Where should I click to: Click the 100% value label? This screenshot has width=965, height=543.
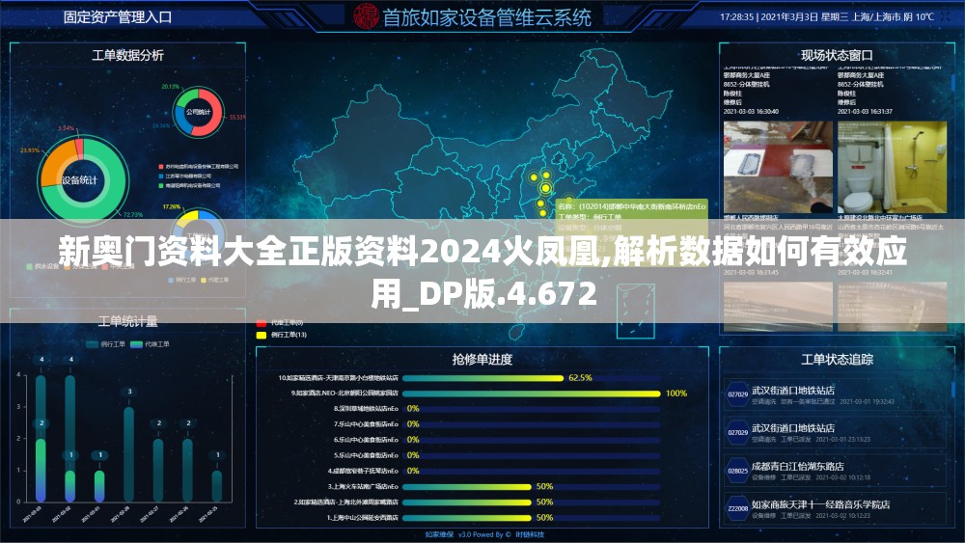click(x=676, y=393)
